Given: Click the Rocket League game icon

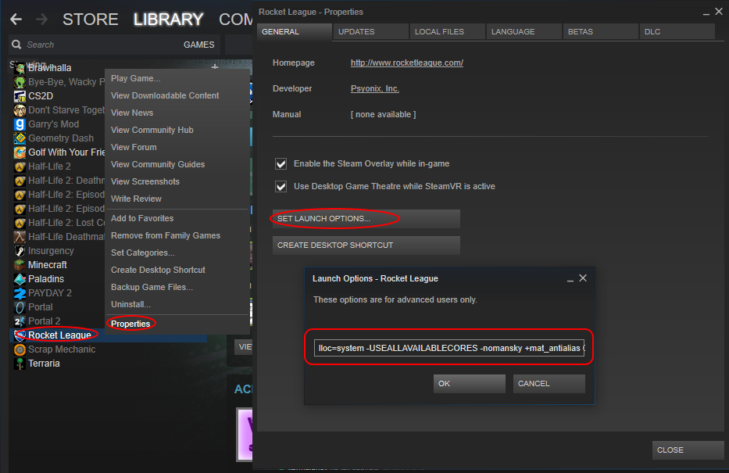Looking at the screenshot, I should pyautogui.click(x=20, y=335).
